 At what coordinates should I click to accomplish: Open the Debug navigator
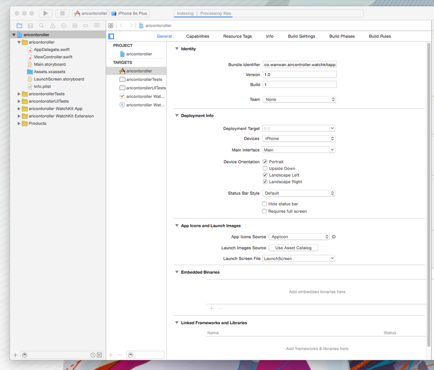pos(75,26)
